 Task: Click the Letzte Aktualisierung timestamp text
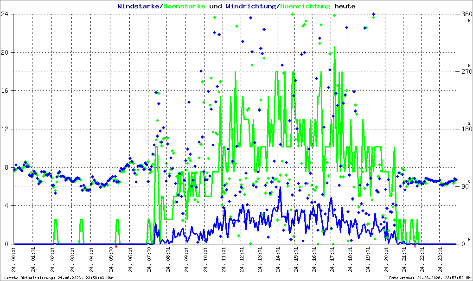click(59, 278)
